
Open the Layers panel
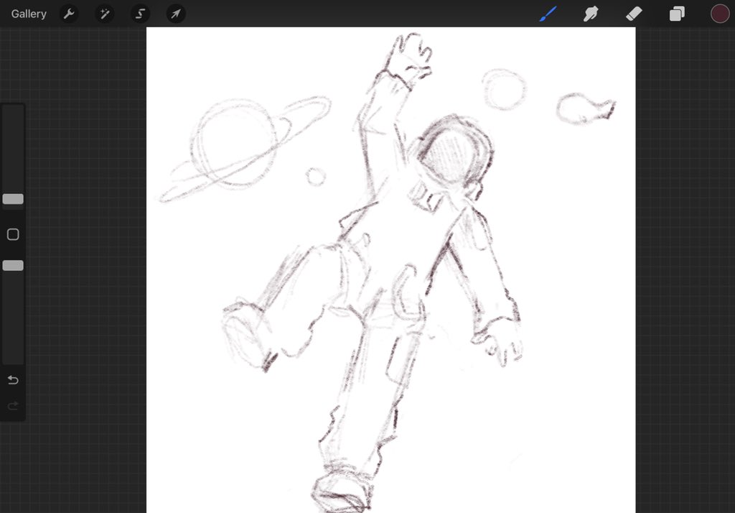coord(676,14)
